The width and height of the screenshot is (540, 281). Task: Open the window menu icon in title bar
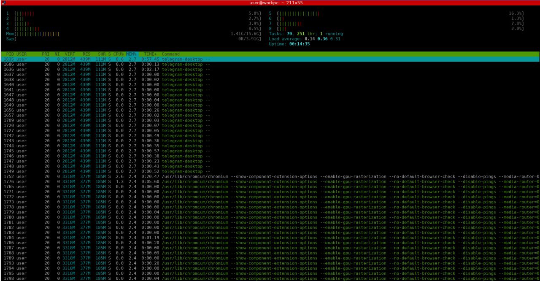[4, 3]
